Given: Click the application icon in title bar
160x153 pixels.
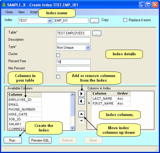Looking at the screenshot, I should tap(4, 5).
